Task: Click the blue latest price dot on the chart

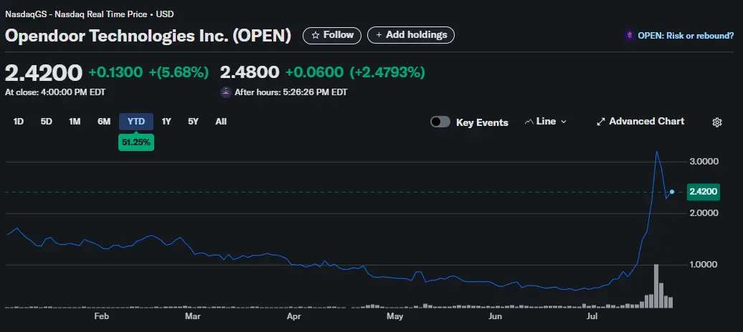Action: tap(672, 192)
